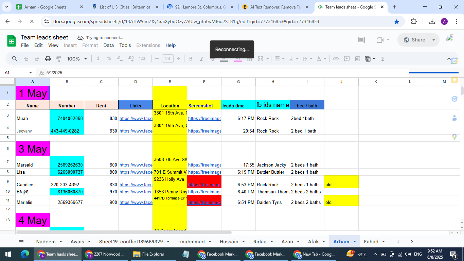Click the Windows Start button
The width and height of the screenshot is (464, 261).
[x=8, y=254]
